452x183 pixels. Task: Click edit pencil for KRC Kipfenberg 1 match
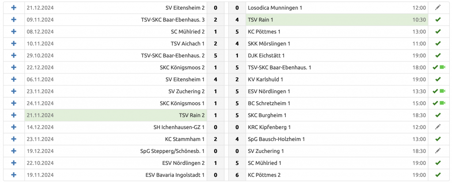click(437, 127)
